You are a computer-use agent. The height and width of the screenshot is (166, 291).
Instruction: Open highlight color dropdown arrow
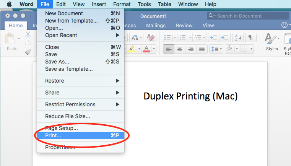point(139,49)
